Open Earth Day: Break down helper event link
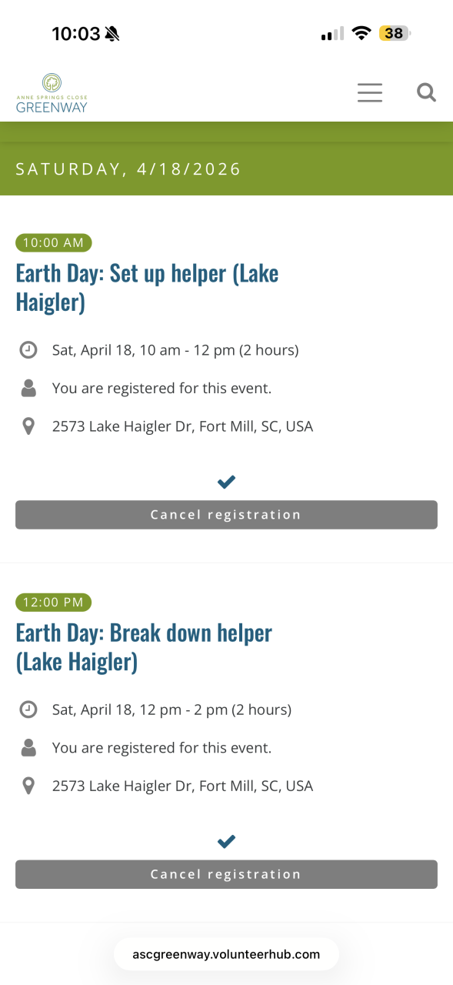This screenshot has width=453, height=985. (144, 647)
